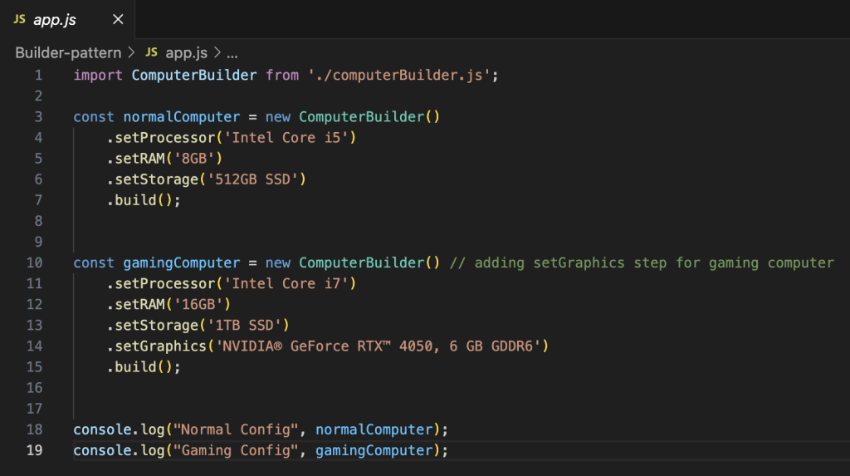Open Builder-pattern folder in breadcrumb

pyautogui.click(x=68, y=52)
